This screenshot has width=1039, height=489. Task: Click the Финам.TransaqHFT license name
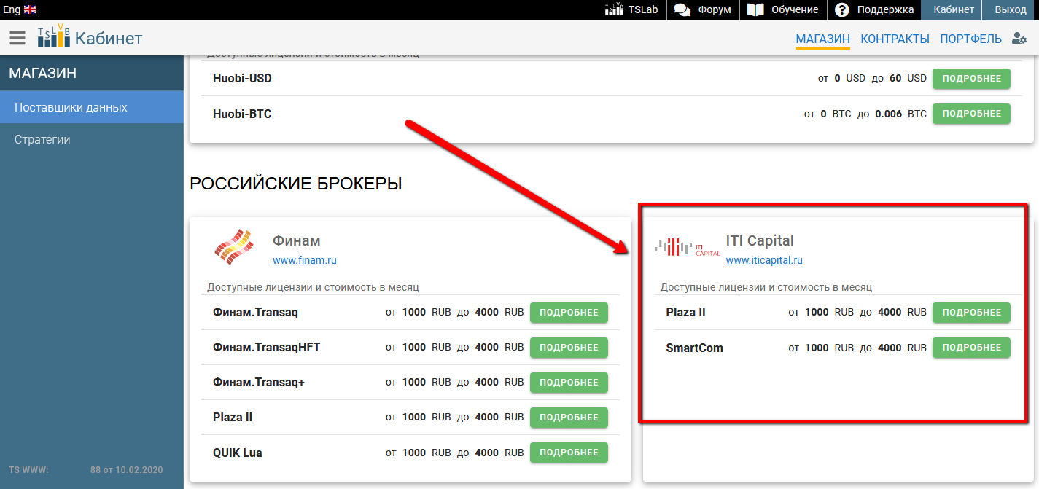tap(267, 348)
